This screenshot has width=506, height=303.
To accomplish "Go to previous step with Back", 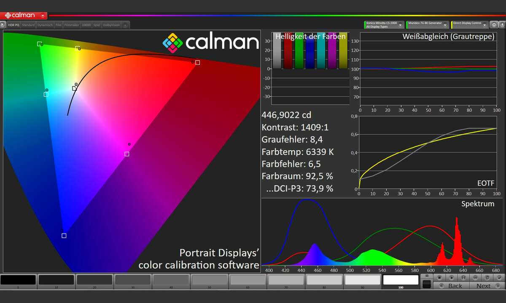I will [452, 286].
